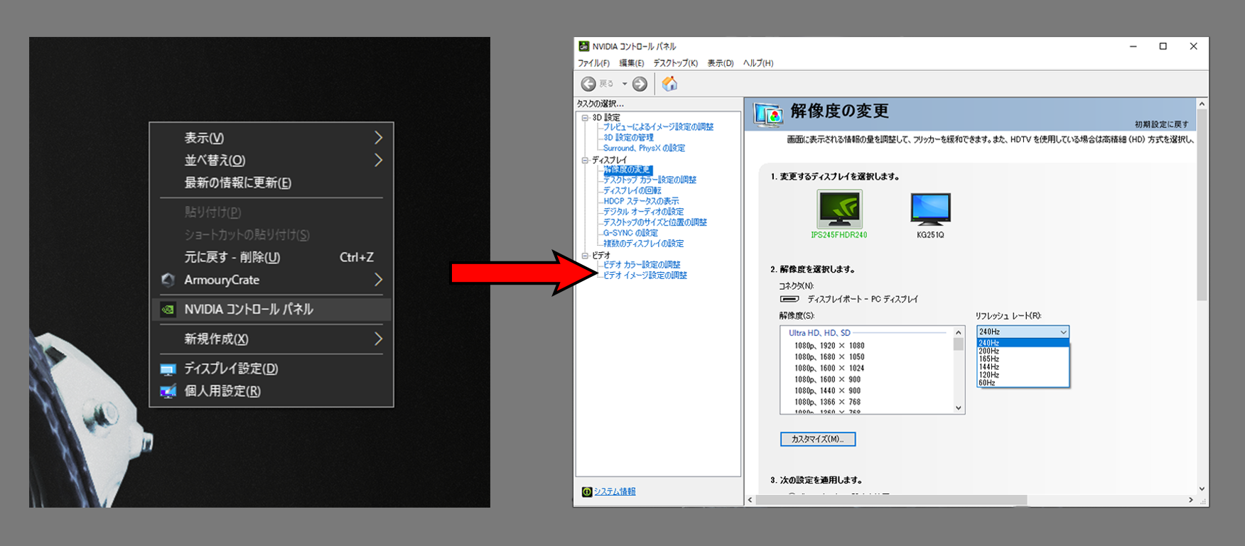1245x546 pixels.
Task: Choose 元に戻す - 削除(U) in context menu
Action: click(x=271, y=257)
